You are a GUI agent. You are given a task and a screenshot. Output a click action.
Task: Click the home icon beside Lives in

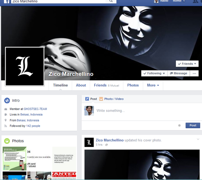(6, 114)
